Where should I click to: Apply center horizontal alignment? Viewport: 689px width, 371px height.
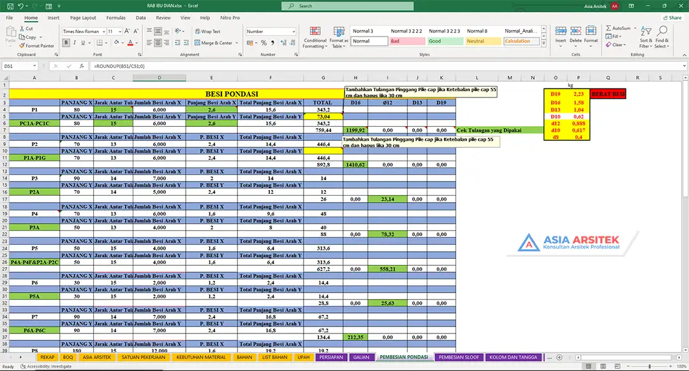point(158,43)
